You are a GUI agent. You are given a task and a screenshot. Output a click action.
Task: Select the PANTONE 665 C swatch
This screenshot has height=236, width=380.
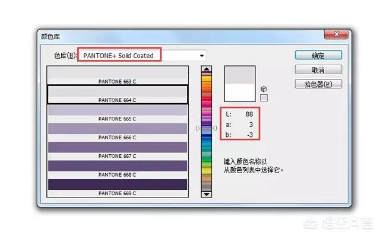pos(118,113)
